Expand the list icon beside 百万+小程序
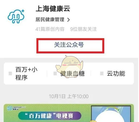This screenshot has width=139, height=122. [x=10, y=74]
